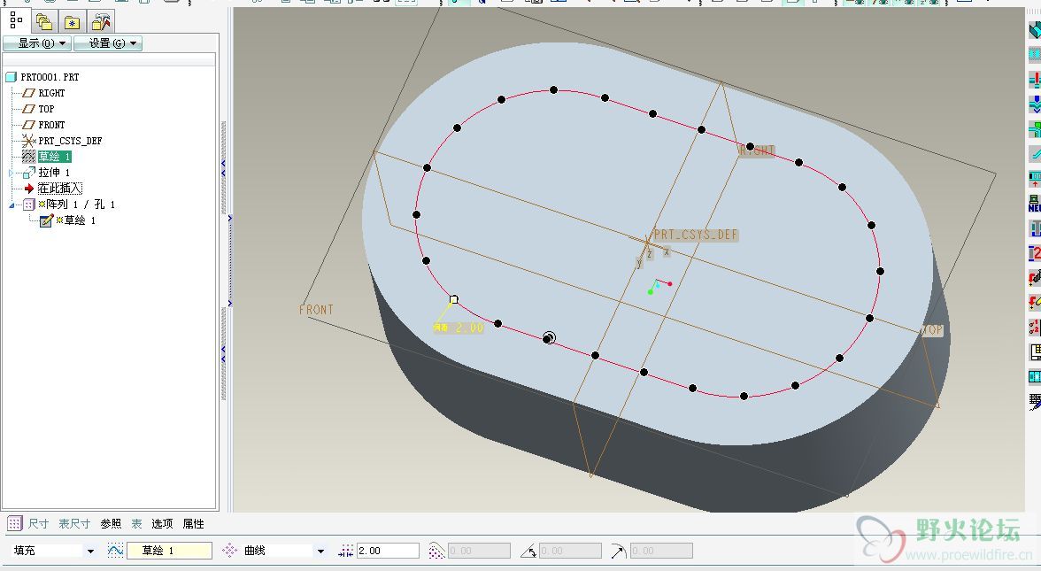Open the 尺寸 dashboard tab

coord(39,524)
